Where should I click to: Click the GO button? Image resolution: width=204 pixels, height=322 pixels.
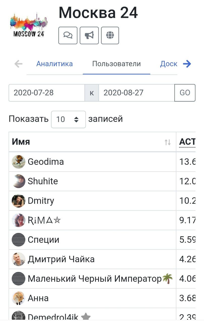click(185, 93)
